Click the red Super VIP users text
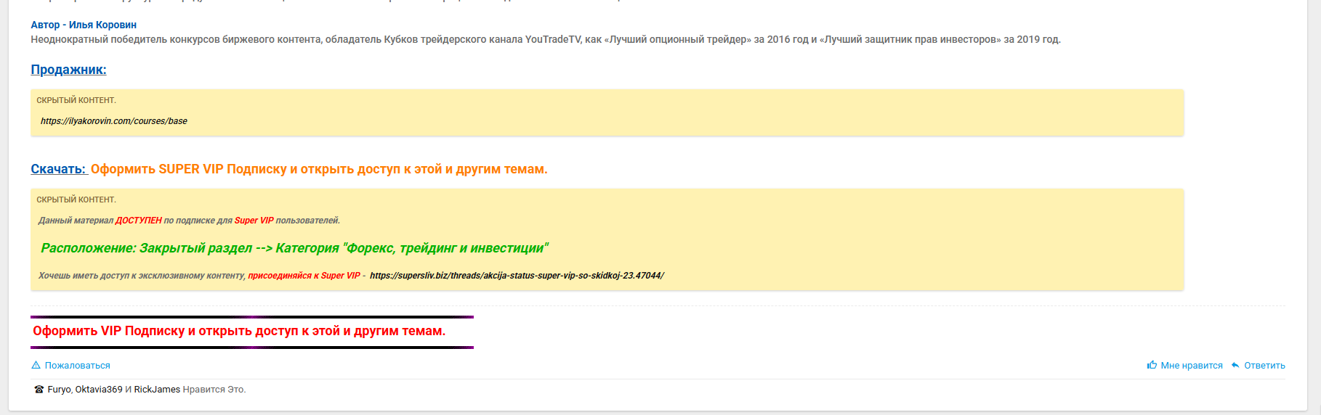 click(254, 221)
